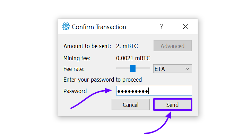Click the Confirm Transaction title text
252x138 pixels.
[99, 27]
